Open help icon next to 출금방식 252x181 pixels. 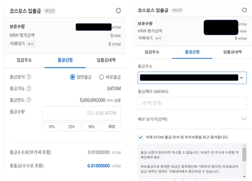pos(29,77)
